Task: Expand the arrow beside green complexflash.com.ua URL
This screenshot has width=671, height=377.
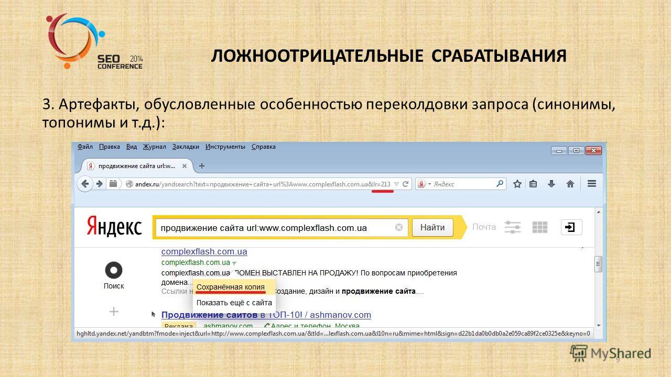Action: click(x=234, y=263)
